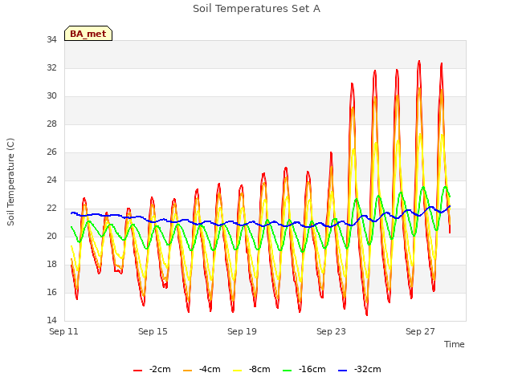Toggle the -2cm legend entry
514x385 pixels.
(152, 369)
